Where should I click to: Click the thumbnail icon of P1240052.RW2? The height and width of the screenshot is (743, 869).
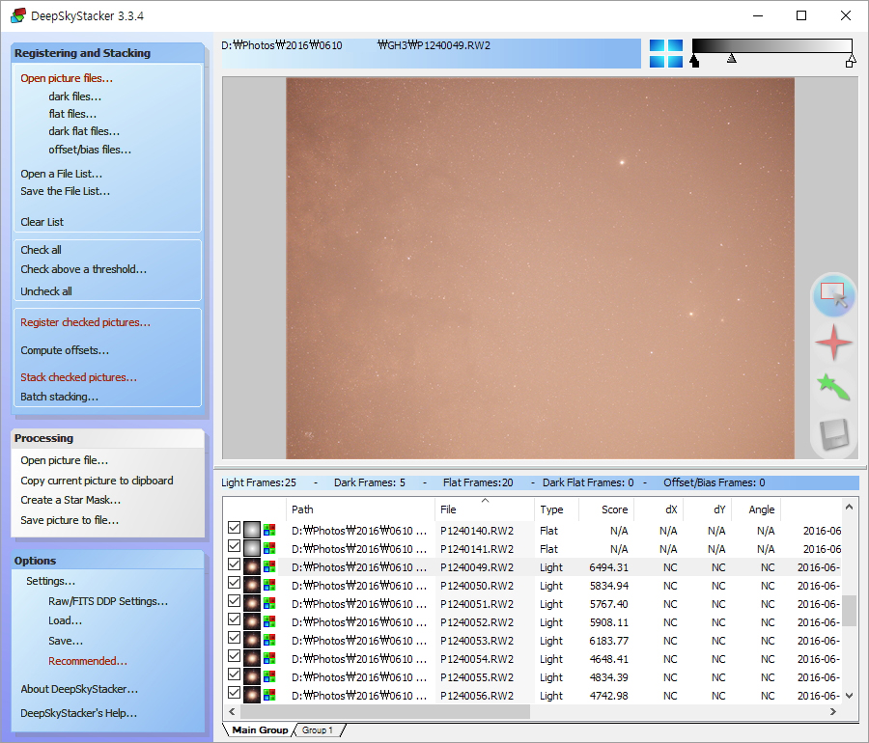pyautogui.click(x=252, y=621)
